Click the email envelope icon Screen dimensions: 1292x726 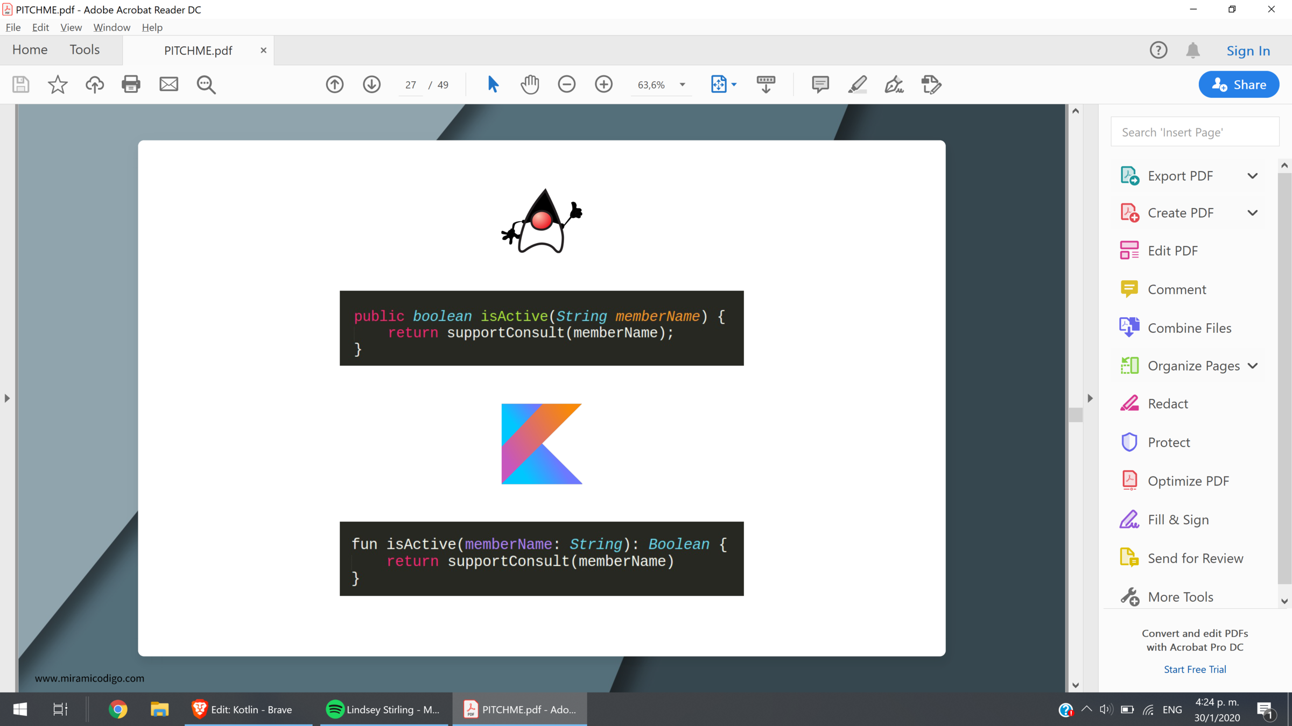click(168, 84)
